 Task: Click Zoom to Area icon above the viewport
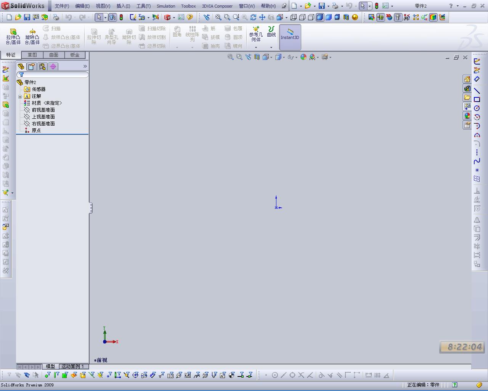(239, 57)
